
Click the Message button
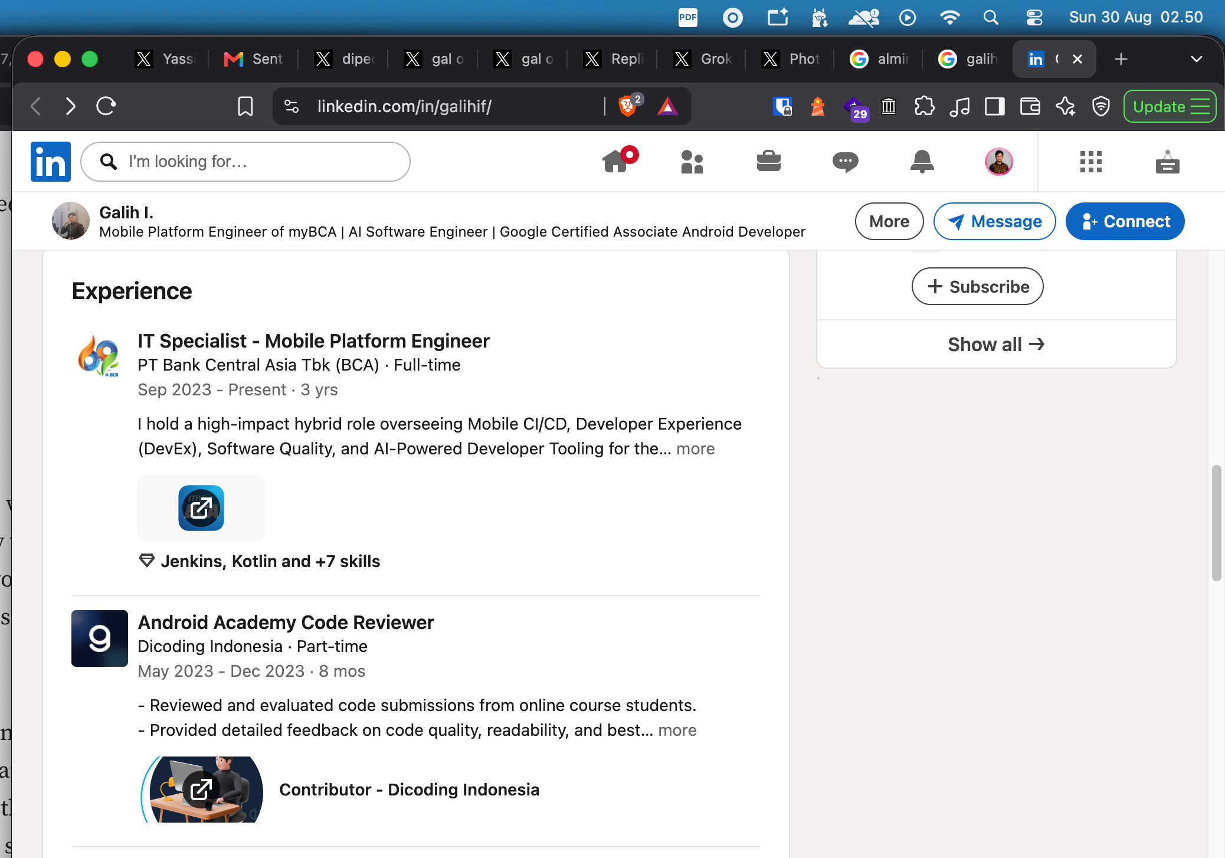[x=995, y=221]
